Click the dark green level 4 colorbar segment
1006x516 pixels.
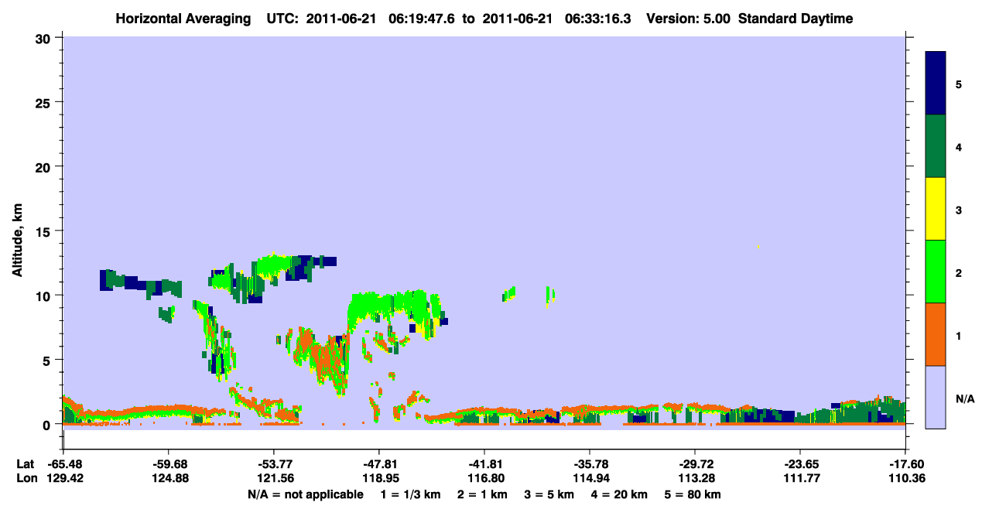pos(936,146)
